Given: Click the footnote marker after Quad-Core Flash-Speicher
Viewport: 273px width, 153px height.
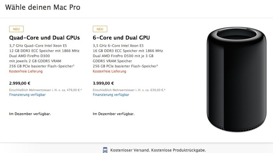Looking at the screenshot, I should pyautogui.click(x=74, y=65).
